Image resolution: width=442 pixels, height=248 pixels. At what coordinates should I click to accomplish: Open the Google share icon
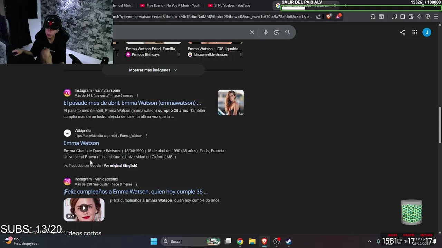[x=402, y=32]
